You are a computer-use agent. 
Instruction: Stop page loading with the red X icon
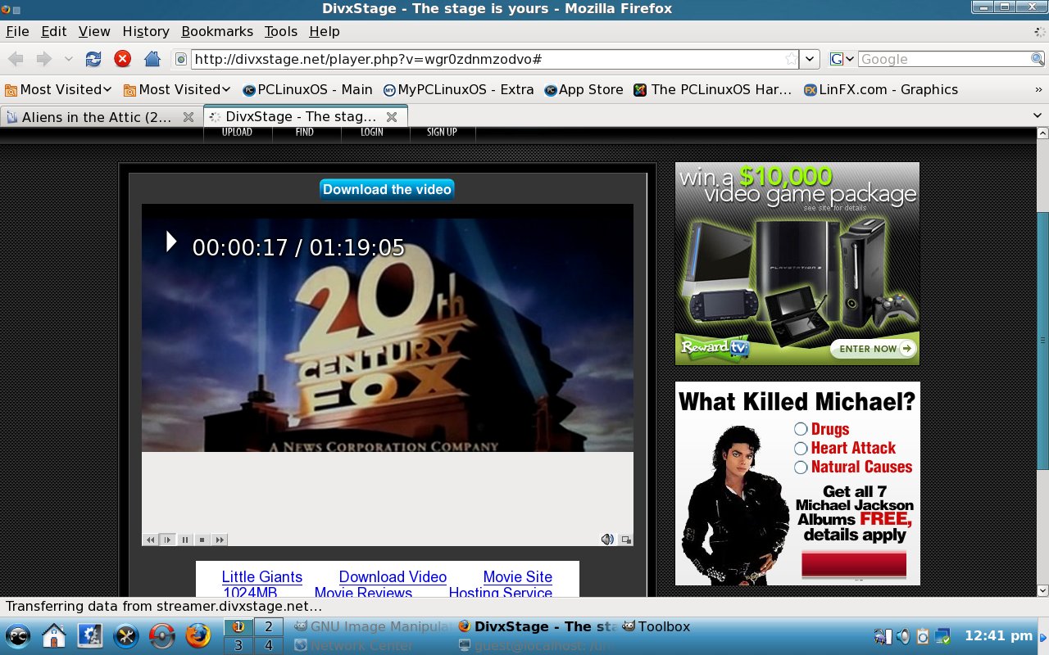coord(122,59)
